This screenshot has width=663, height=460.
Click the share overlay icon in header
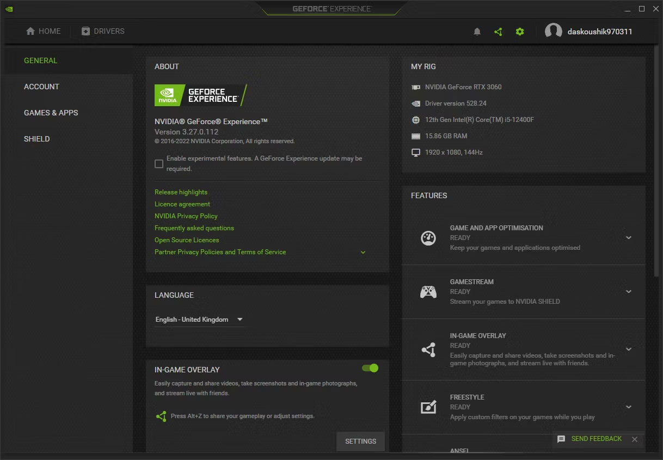(x=498, y=32)
